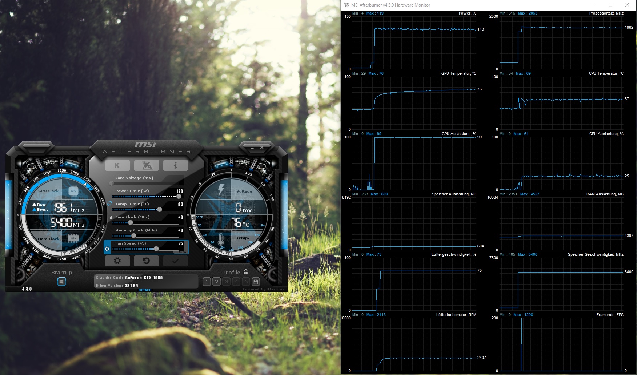Screen dimensions: 637x375
Task: Open the core clock curve editor bars icon
Action: tap(110, 217)
